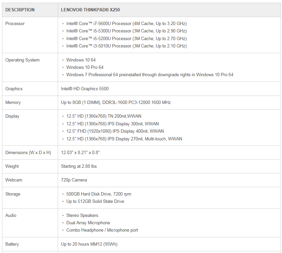Click the i5-5300U Processor entry

tap(126, 31)
